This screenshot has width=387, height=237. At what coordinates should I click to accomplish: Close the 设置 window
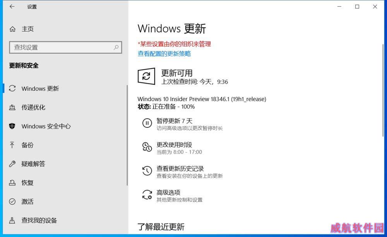click(375, 7)
